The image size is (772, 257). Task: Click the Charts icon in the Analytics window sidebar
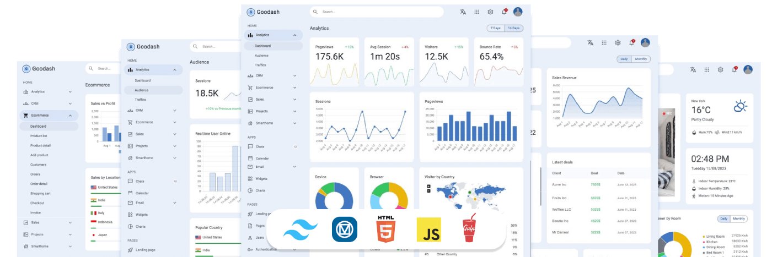click(x=250, y=190)
